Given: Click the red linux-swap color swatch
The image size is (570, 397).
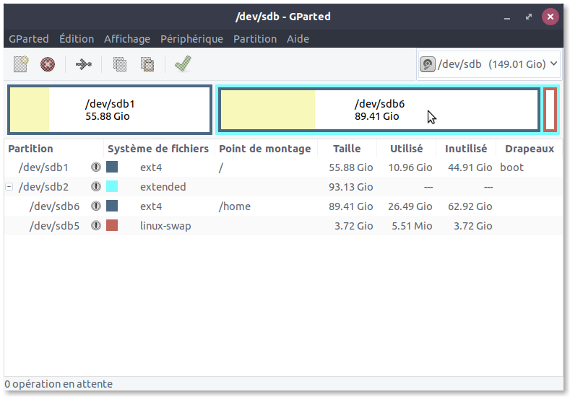Looking at the screenshot, I should point(112,226).
